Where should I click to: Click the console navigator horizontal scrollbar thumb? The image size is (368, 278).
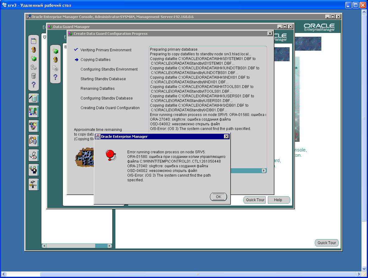click(71, 246)
